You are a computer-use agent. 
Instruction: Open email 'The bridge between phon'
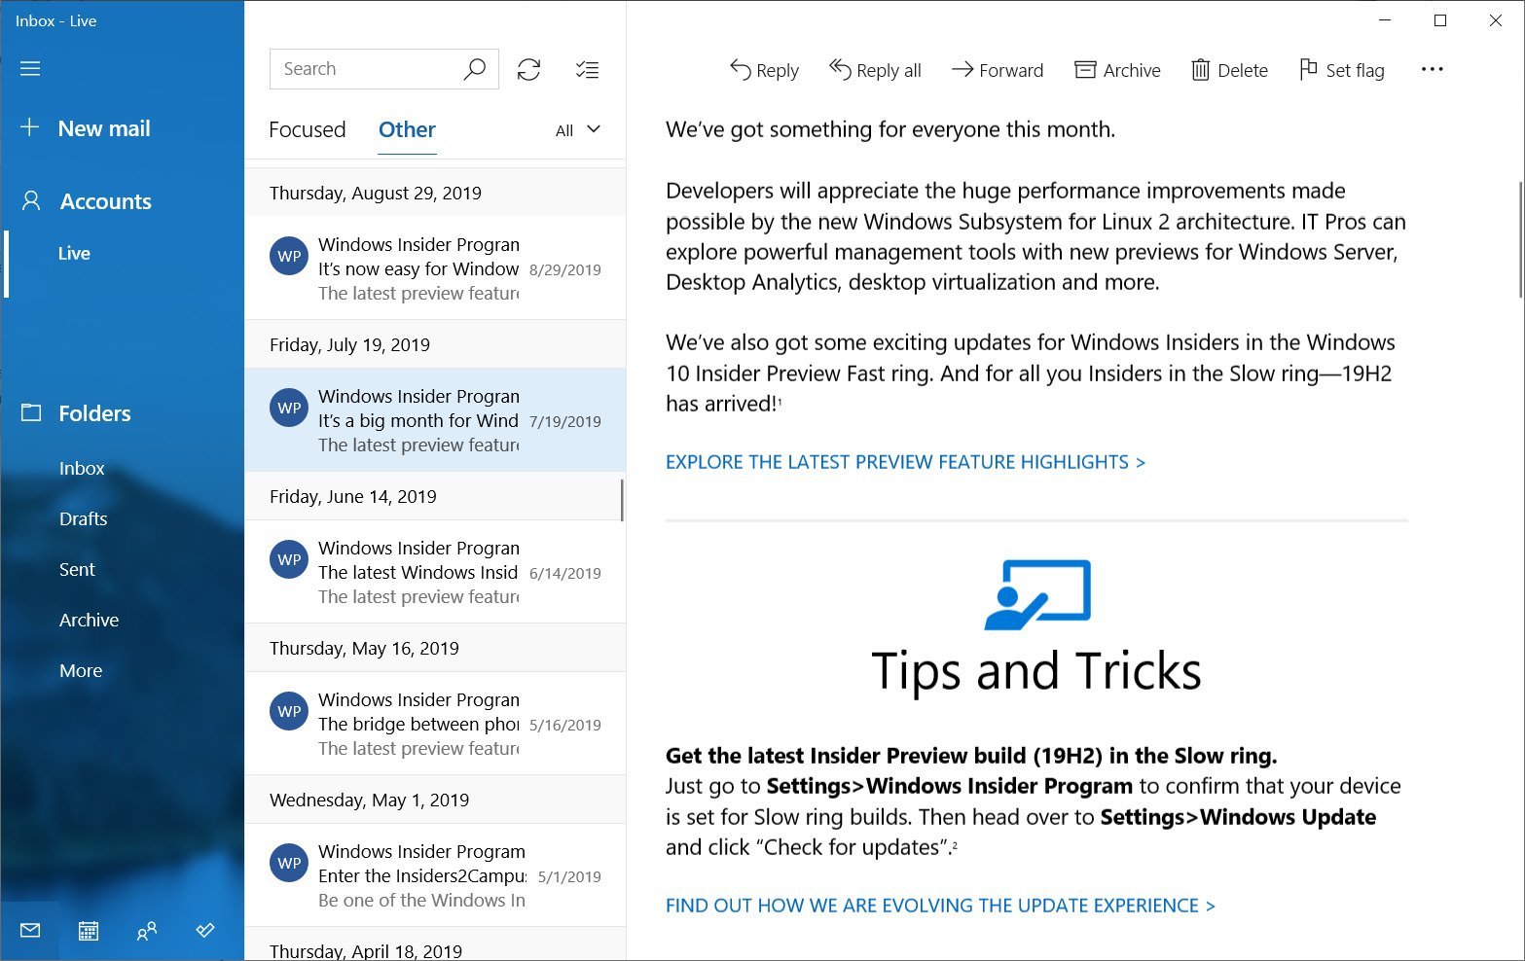click(435, 723)
